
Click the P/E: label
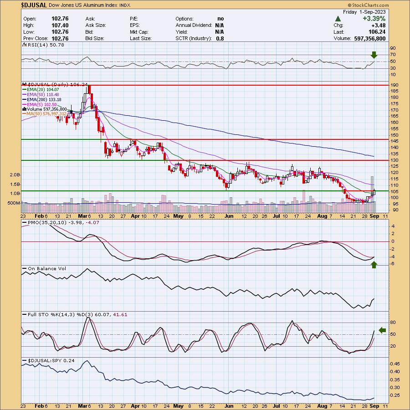point(134,19)
